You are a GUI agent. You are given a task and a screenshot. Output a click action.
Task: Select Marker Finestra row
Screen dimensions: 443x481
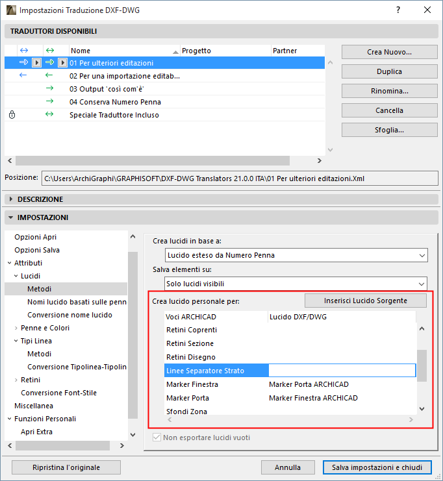tap(290, 384)
